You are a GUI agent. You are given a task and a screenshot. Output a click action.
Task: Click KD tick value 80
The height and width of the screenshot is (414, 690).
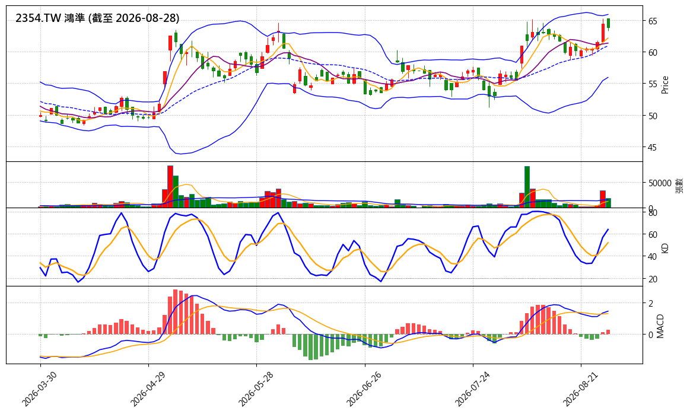coord(653,213)
